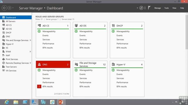Image resolution: width=188 pixels, height=105 pixels.
Task: Click Manageability status icon in AD CS tile
Action: click(x=39, y=31)
